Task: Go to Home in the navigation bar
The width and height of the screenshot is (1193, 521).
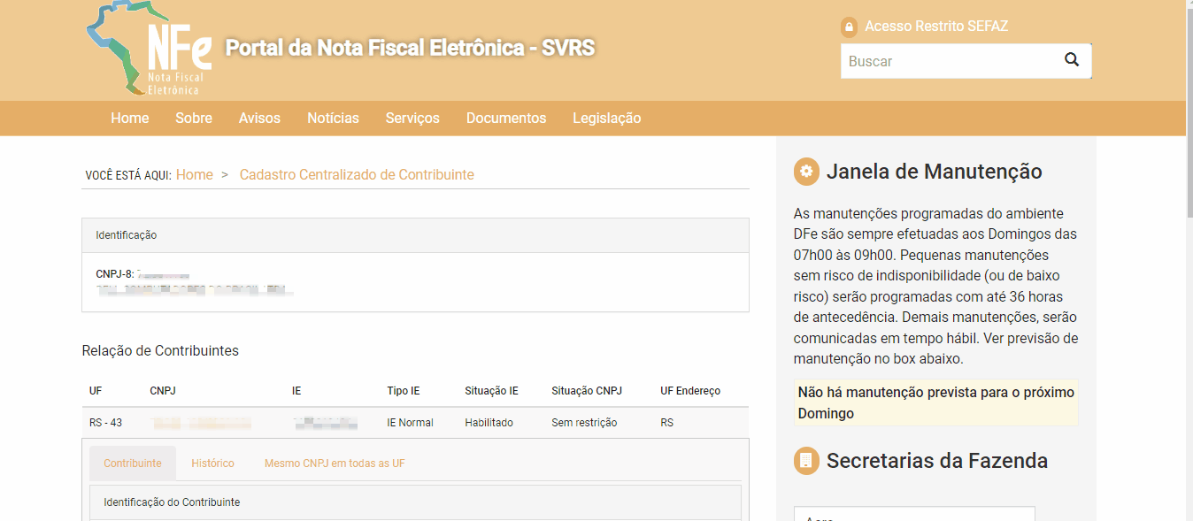Action: click(x=129, y=119)
